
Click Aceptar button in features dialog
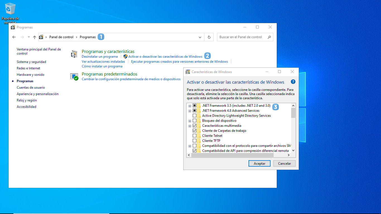259,164
